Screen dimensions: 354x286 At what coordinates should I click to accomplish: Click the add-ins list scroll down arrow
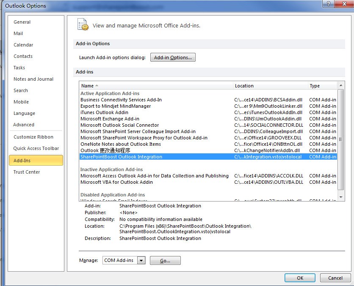(x=341, y=197)
